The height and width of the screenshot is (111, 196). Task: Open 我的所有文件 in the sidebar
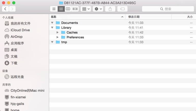point(24,23)
